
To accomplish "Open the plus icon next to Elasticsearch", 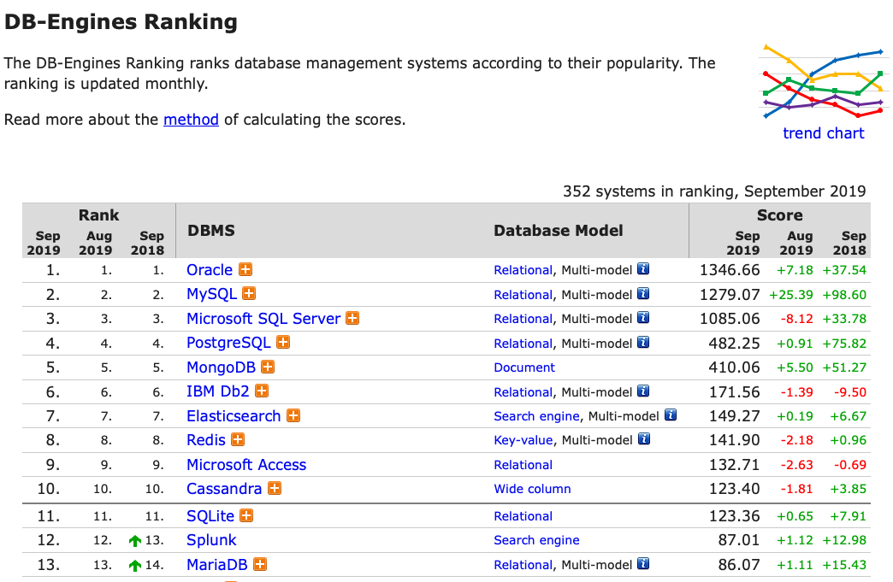I will point(293,416).
